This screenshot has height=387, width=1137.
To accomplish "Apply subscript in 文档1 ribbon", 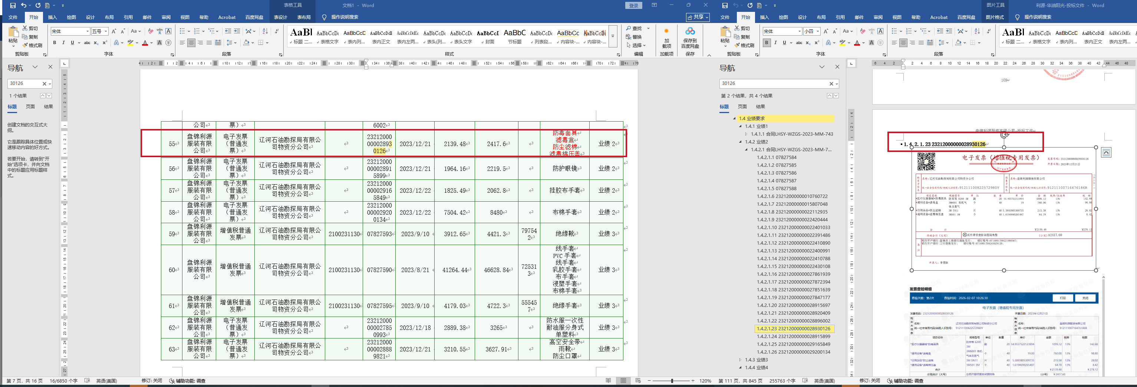I will pyautogui.click(x=97, y=43).
